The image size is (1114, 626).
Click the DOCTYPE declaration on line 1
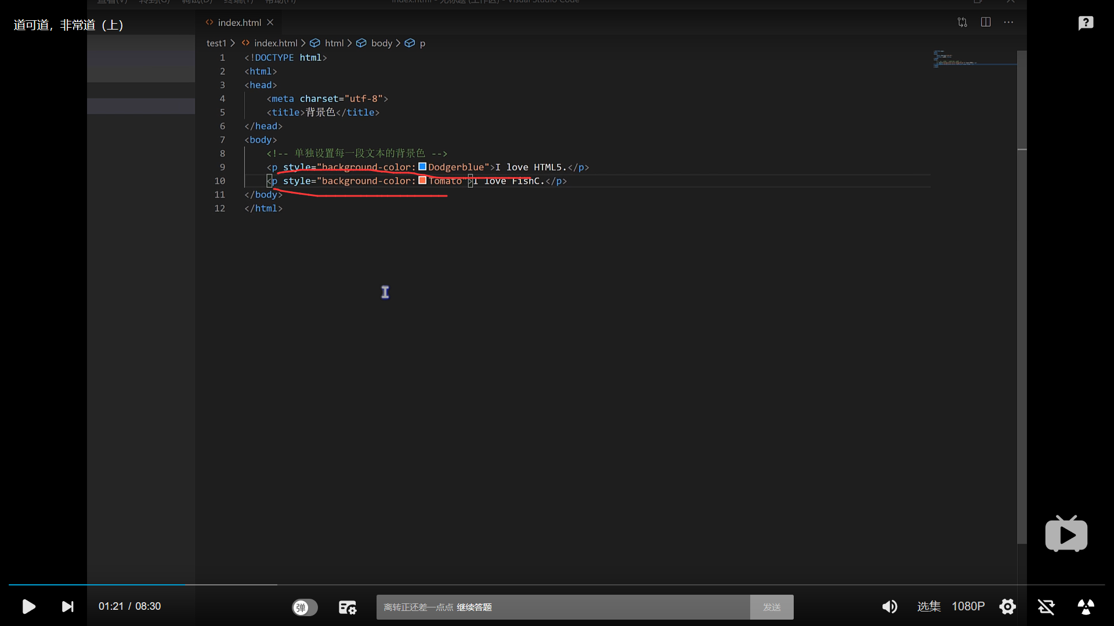(x=285, y=57)
